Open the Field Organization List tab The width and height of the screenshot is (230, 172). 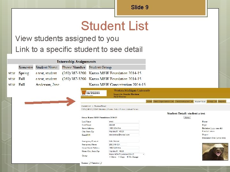click(164, 101)
